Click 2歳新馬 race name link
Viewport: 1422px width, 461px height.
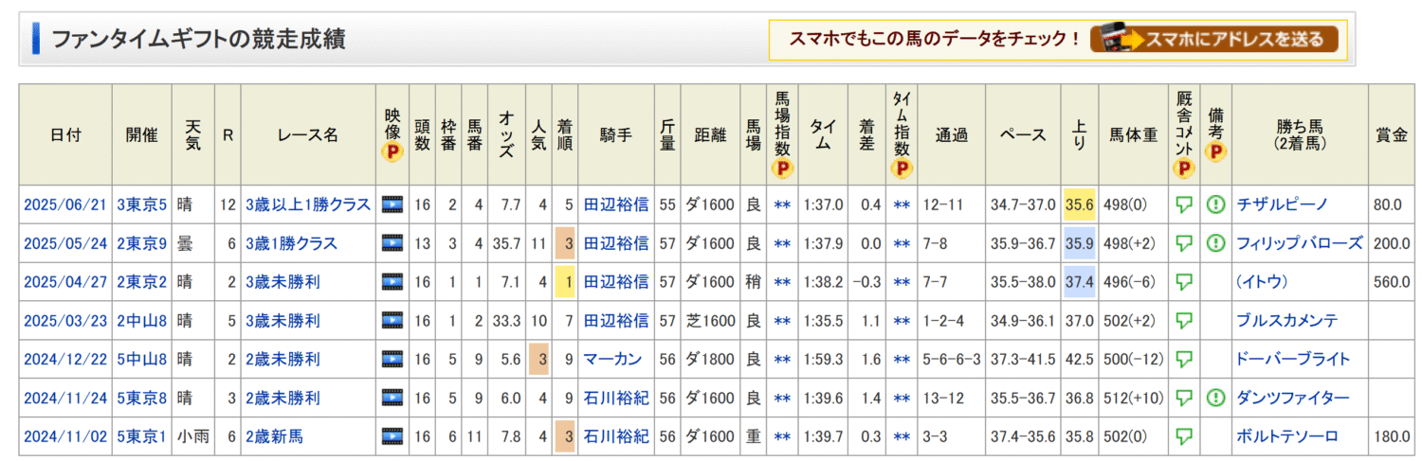coord(274,436)
